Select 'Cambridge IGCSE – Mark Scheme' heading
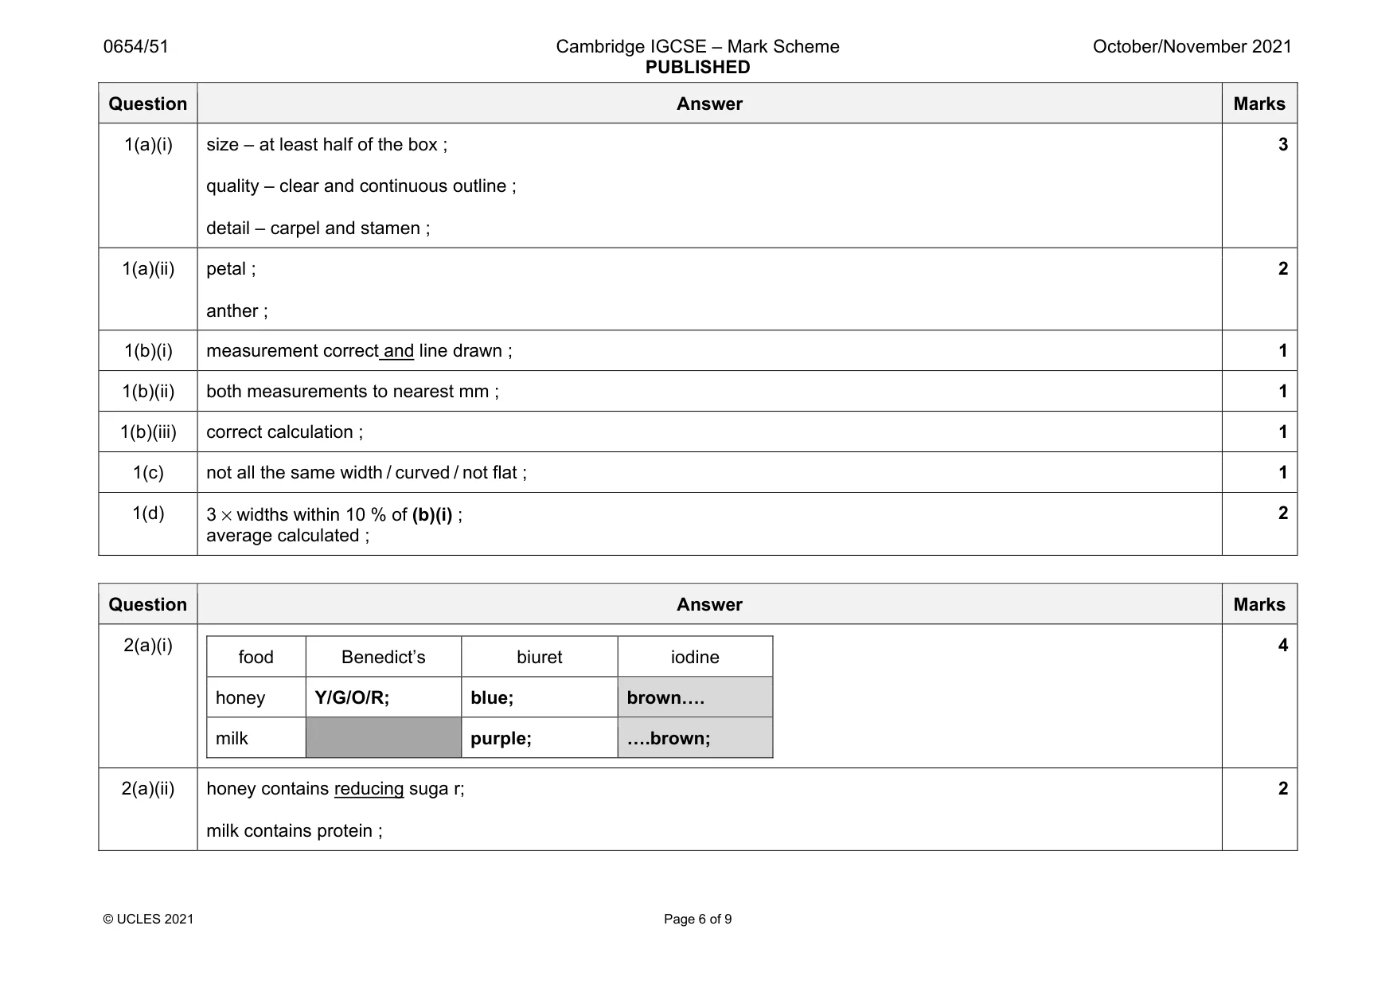The height and width of the screenshot is (988, 1397). [697, 46]
